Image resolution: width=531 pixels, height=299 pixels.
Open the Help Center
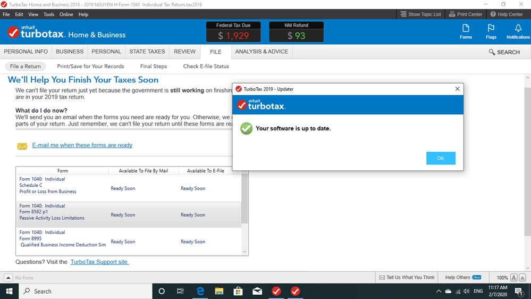tap(507, 14)
